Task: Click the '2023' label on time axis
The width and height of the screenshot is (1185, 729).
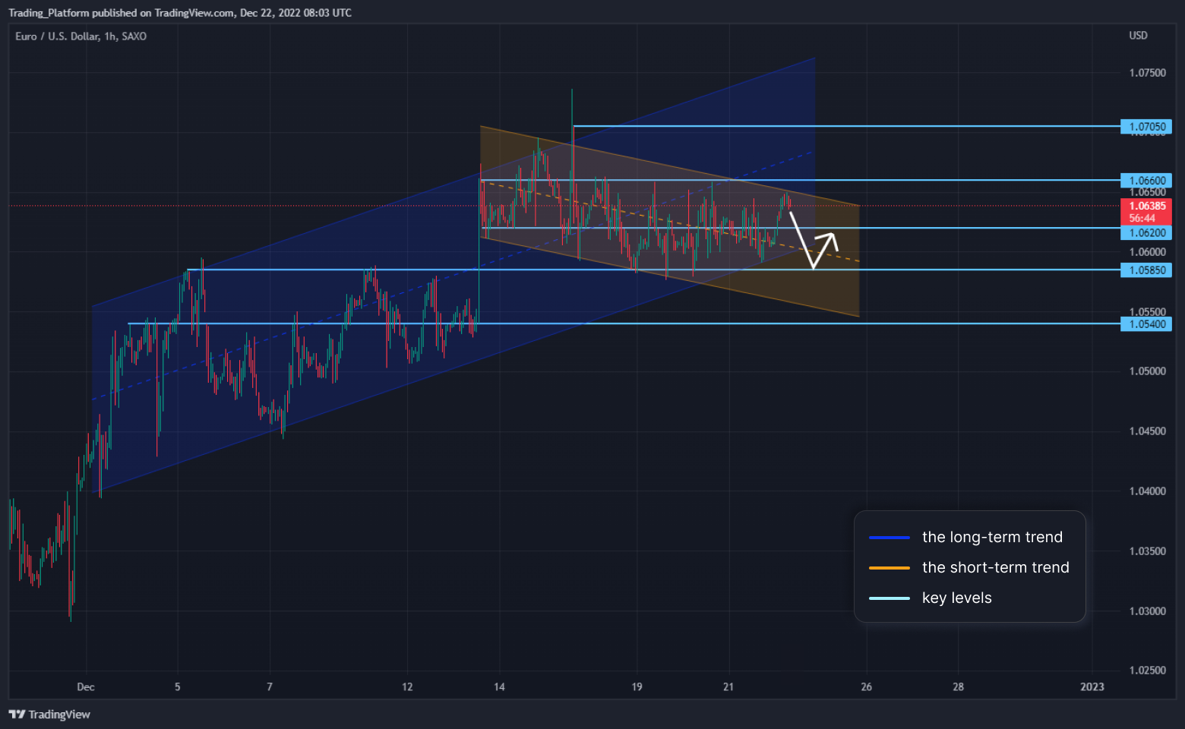Action: [x=1092, y=687]
